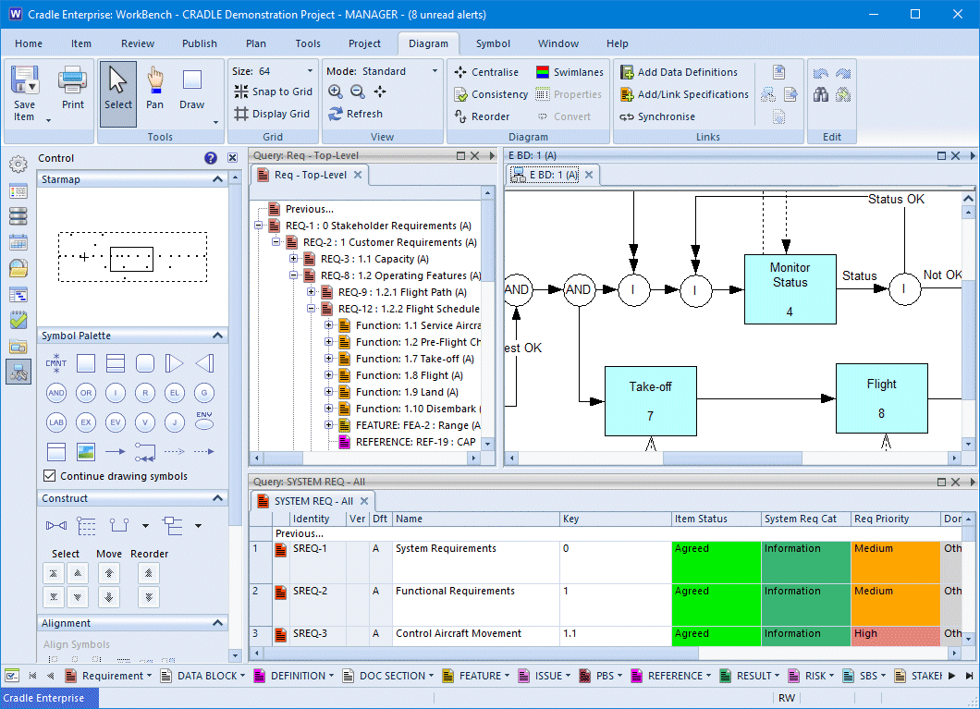Click the settings gear in the sidebar
The height and width of the screenshot is (709, 980).
[x=18, y=165]
